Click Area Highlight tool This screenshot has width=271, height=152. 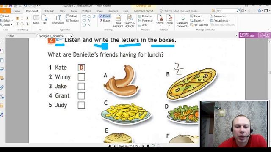(x=118, y=21)
